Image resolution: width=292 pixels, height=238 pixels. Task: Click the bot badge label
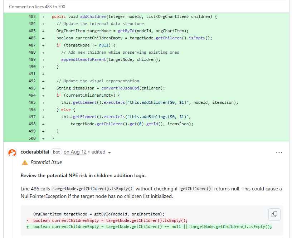click(x=56, y=152)
